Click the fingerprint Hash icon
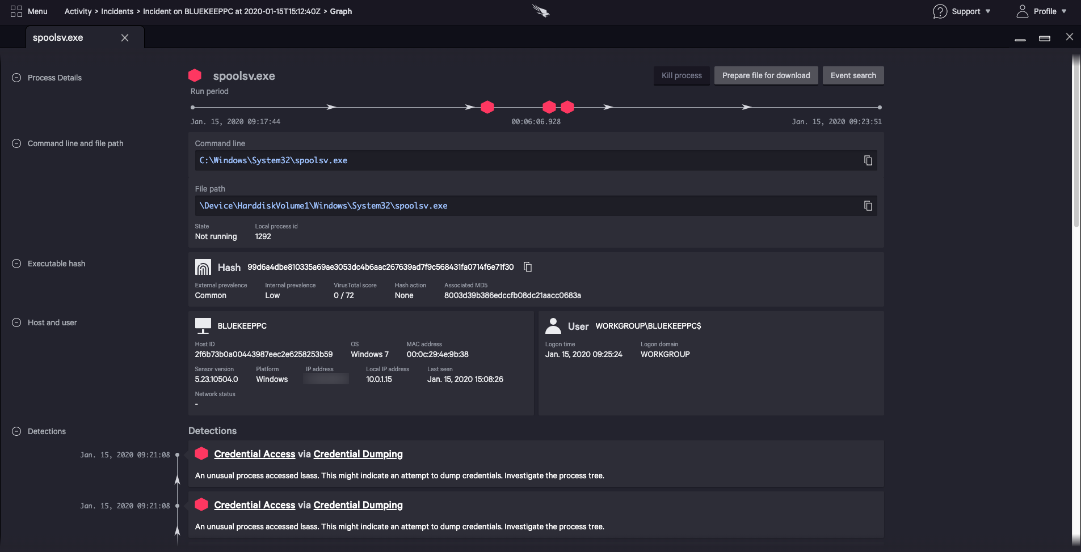The image size is (1081, 552). [x=203, y=267]
